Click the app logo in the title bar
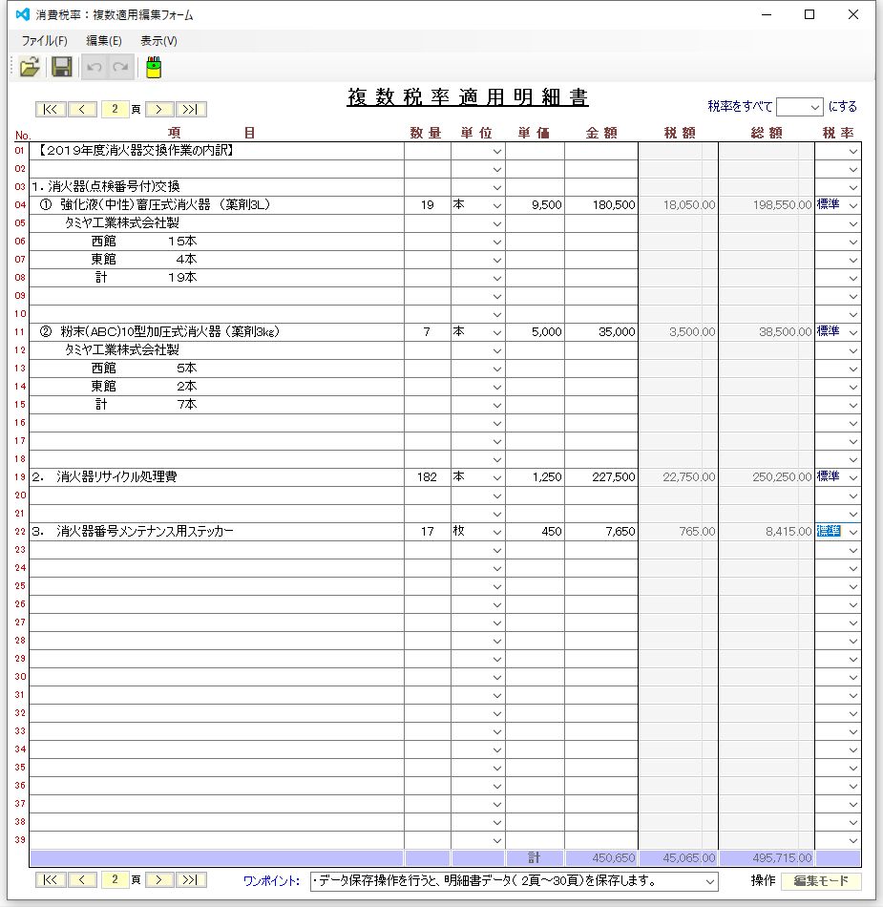Image resolution: width=883 pixels, height=907 pixels. point(23,14)
